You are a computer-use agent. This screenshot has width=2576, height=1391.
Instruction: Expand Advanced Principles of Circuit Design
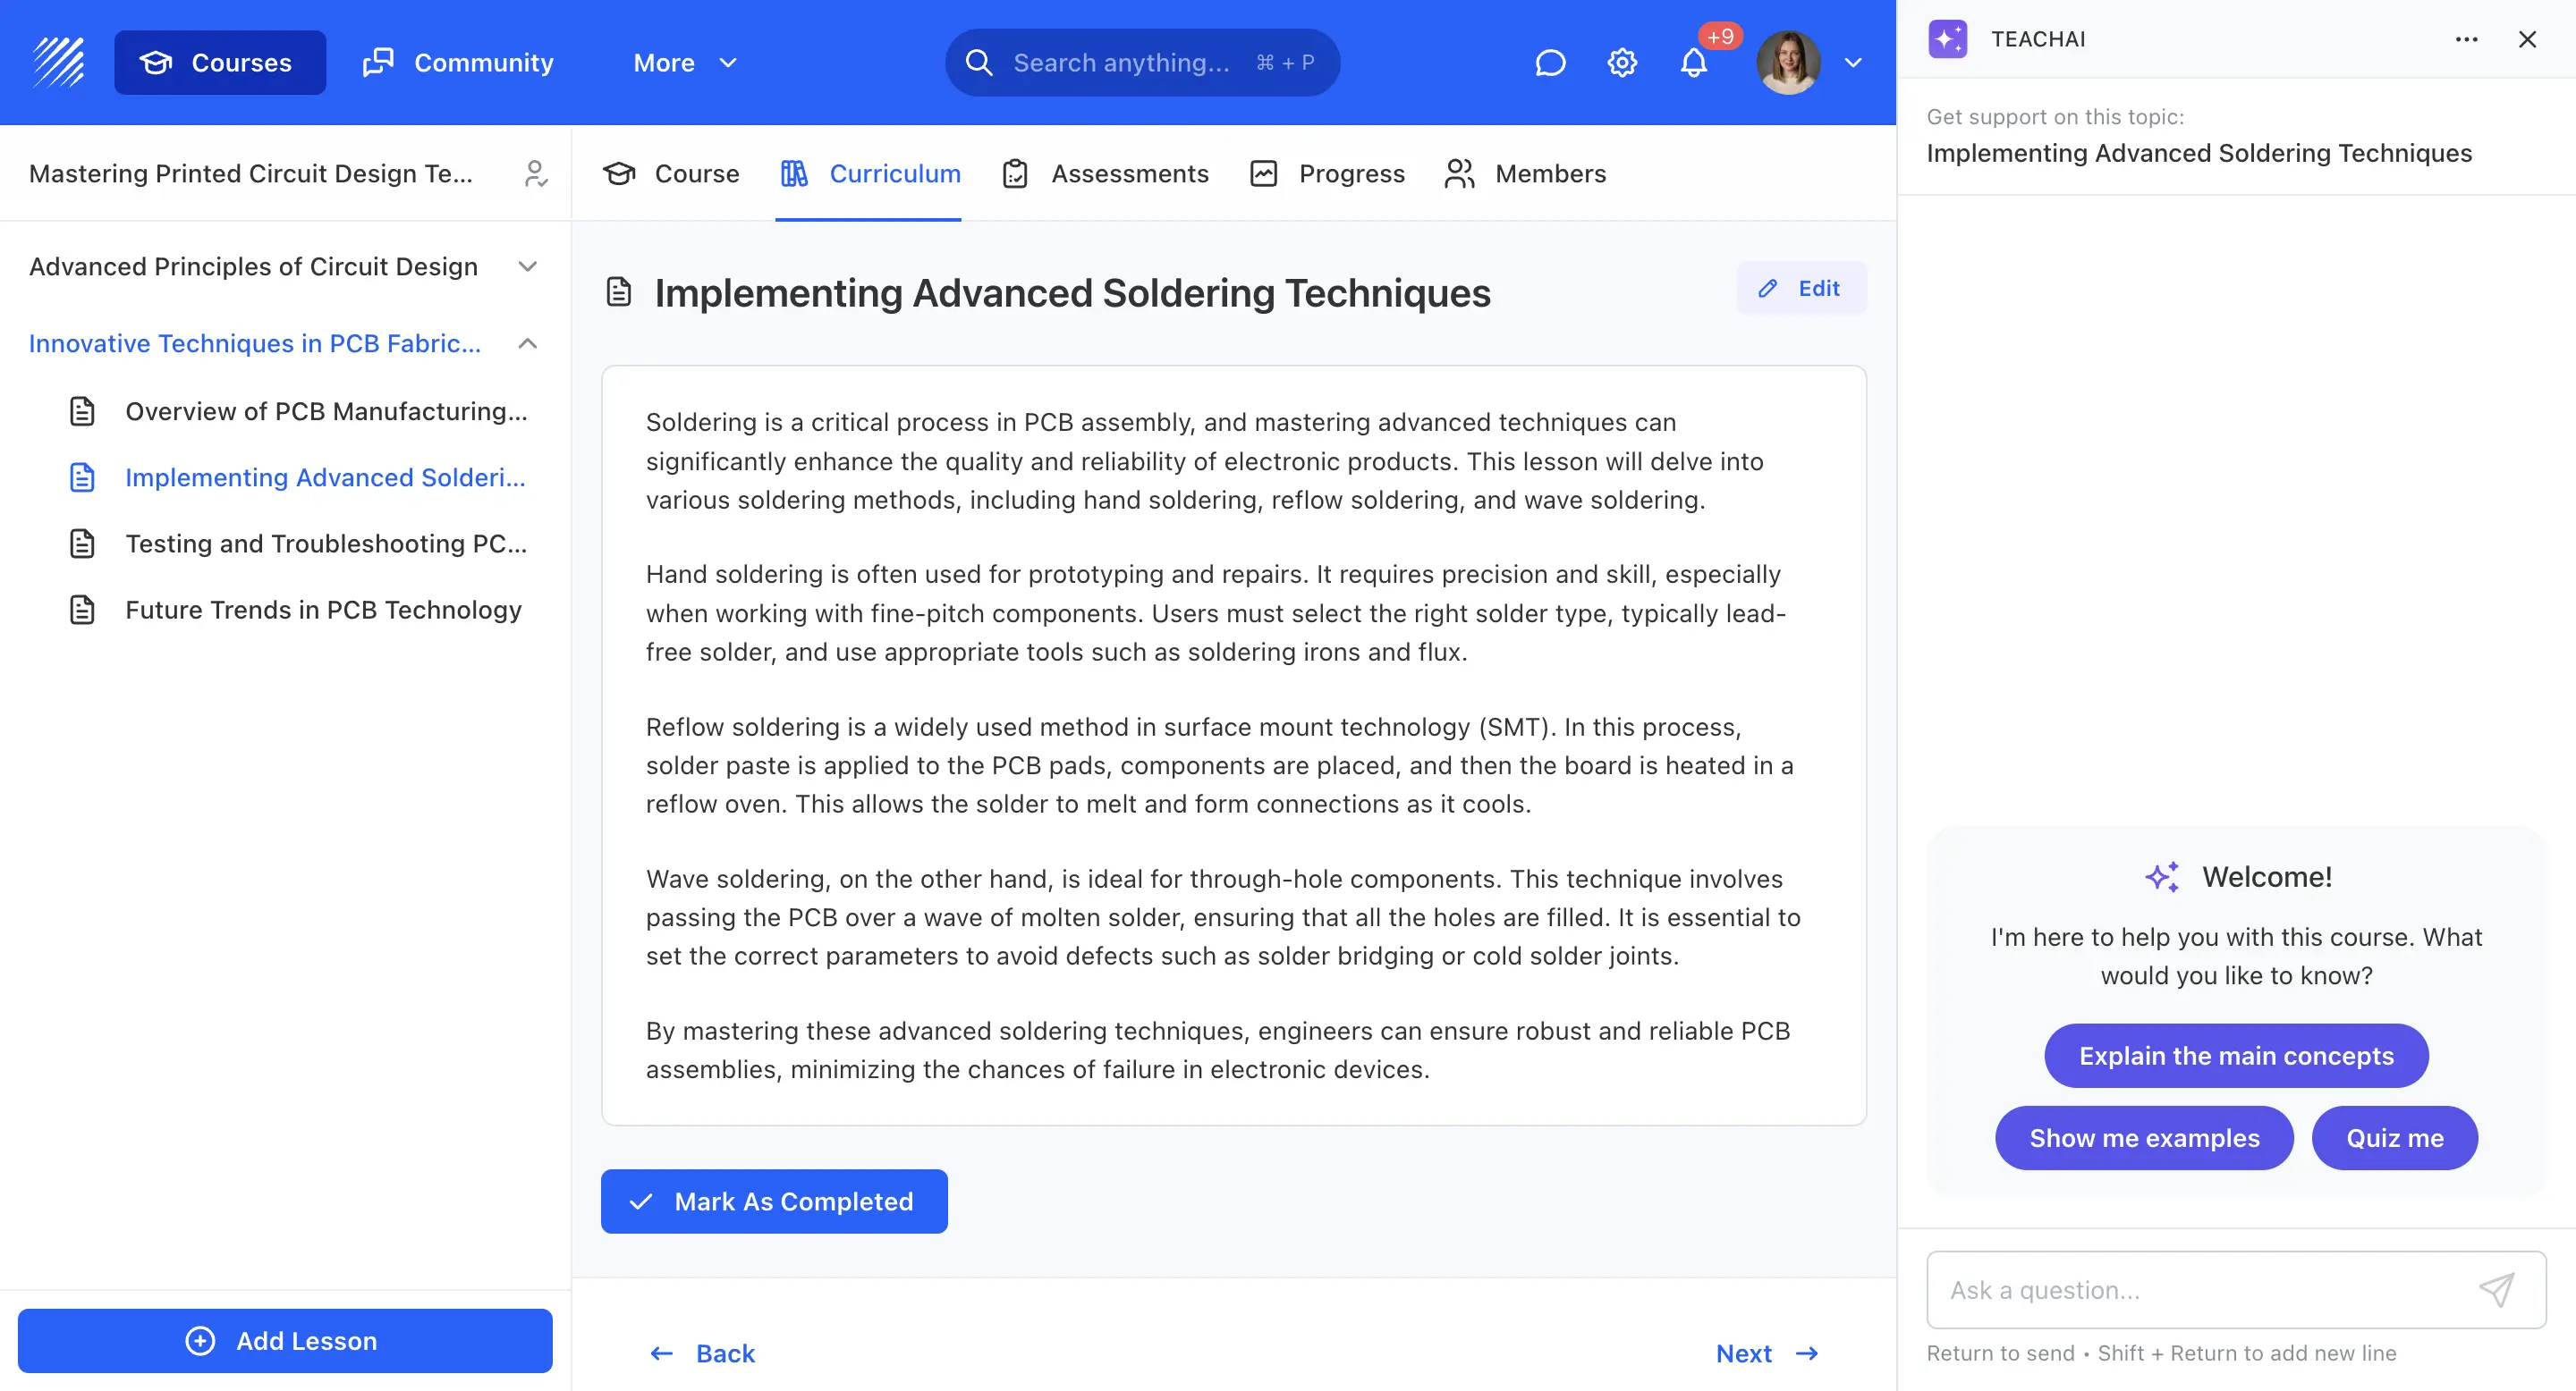[285, 266]
